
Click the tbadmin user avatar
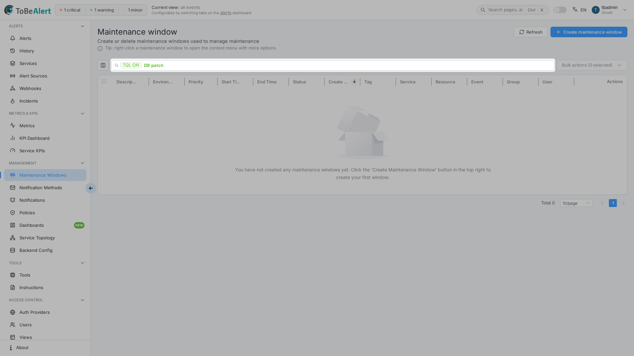point(595,10)
